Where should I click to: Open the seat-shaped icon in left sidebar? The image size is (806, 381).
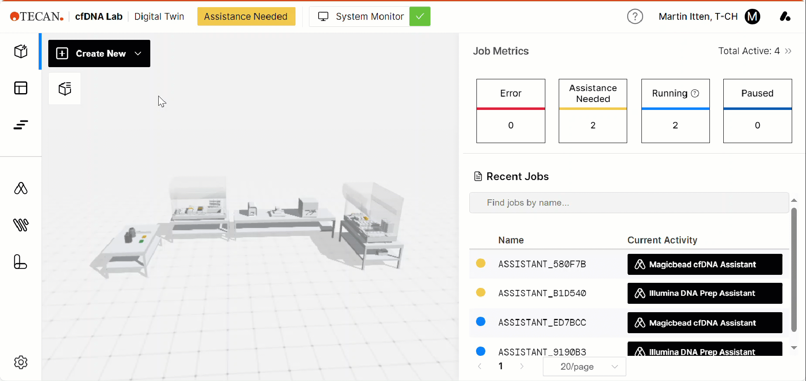[20, 262]
